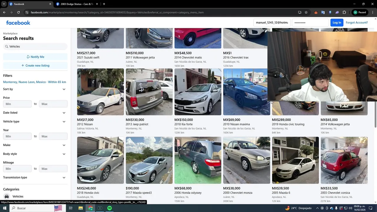Click the microphone tray icon
Viewport: 377px width, 212px height.
tap(336, 208)
